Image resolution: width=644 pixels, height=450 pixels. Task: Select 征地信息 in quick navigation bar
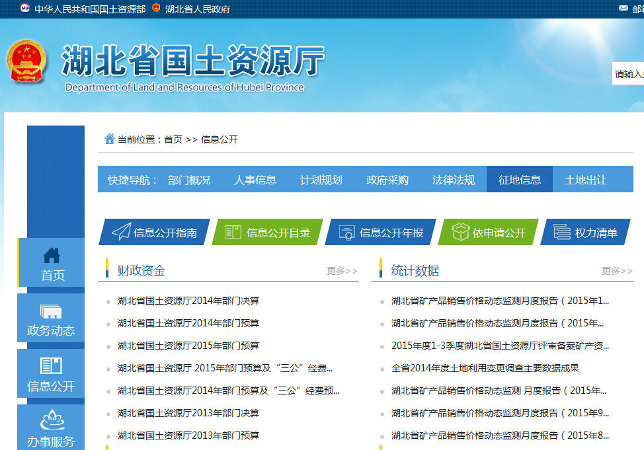coord(520,180)
